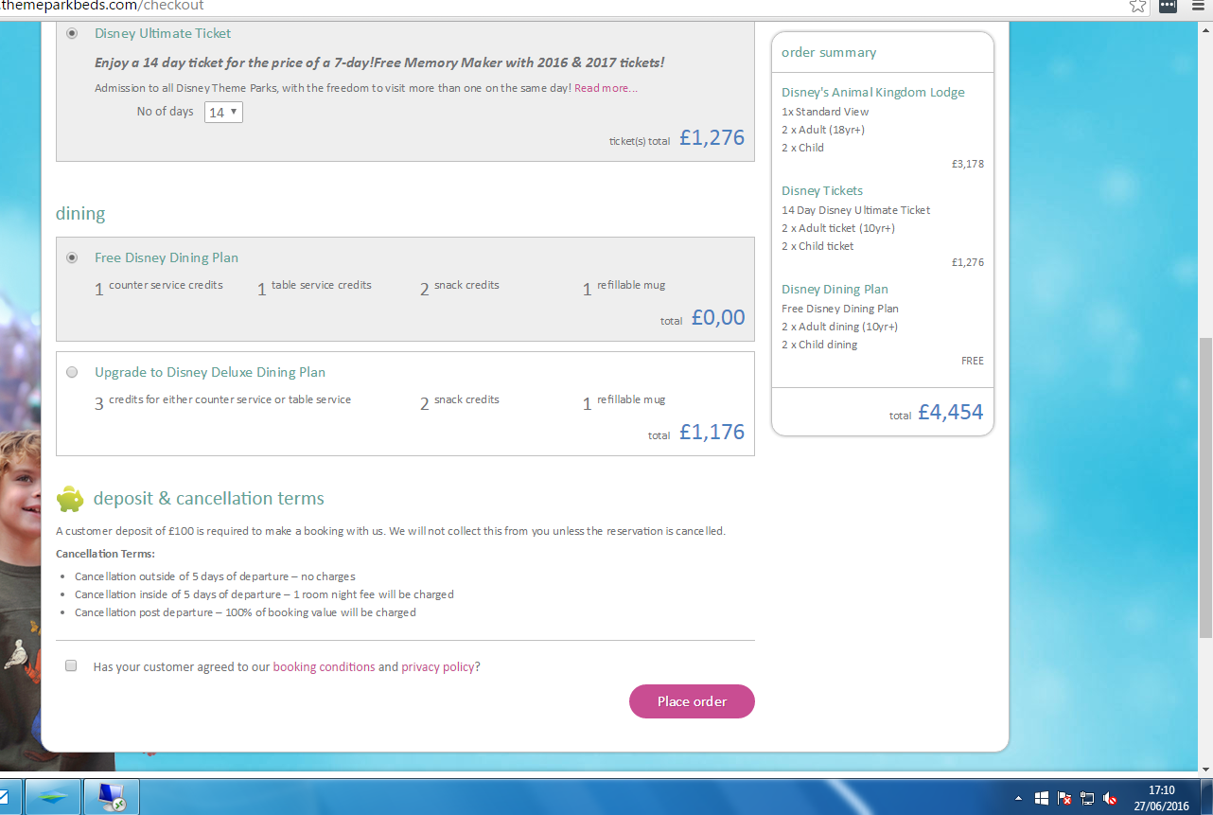Open the clock showing 17:10
This screenshot has width=1213, height=815.
pos(1161,790)
